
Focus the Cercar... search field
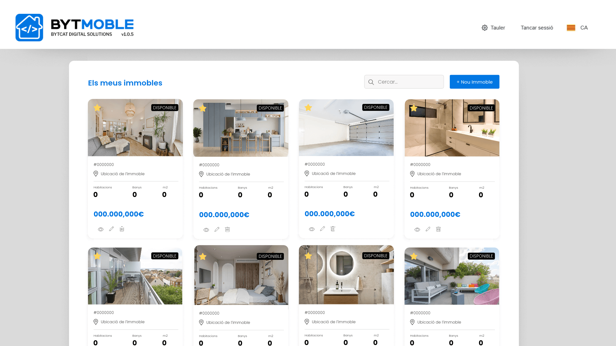404,82
